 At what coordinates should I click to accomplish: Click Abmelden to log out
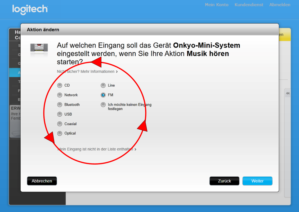[280, 5]
